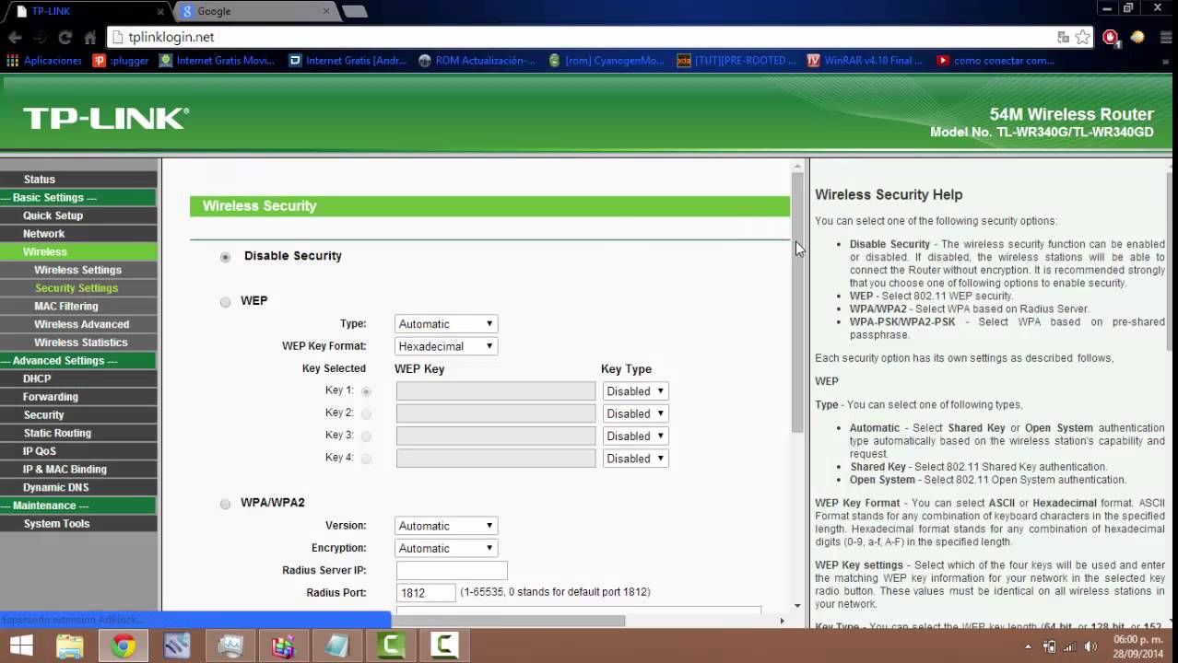
Task: Open WinRAR from the taskbar
Action: 283,646
